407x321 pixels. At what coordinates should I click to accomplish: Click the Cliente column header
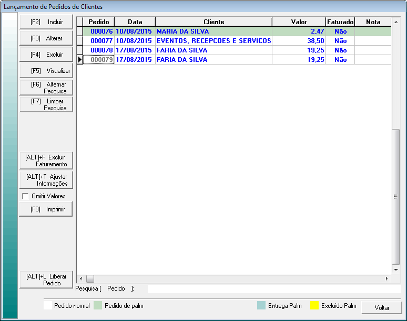click(x=213, y=22)
